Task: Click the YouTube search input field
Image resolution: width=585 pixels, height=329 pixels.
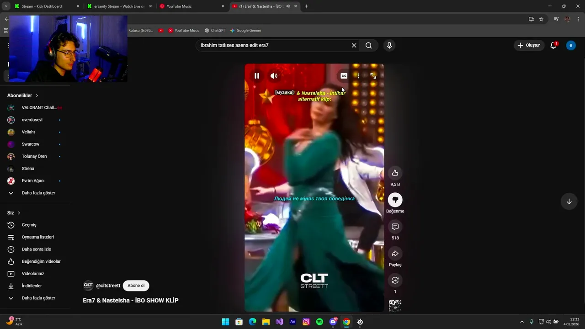Action: tap(273, 45)
